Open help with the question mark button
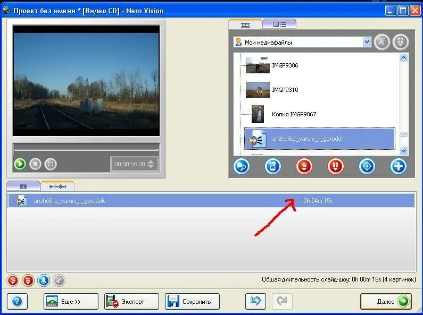Screen dimensions: 423x315 pyautogui.click(x=17, y=301)
